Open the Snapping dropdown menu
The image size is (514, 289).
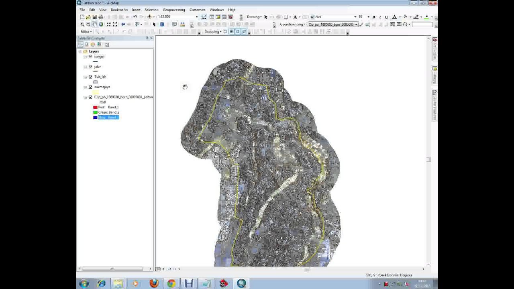213,32
